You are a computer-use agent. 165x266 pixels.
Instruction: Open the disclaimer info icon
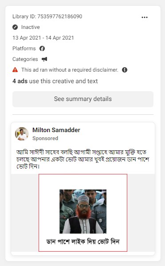(125, 70)
